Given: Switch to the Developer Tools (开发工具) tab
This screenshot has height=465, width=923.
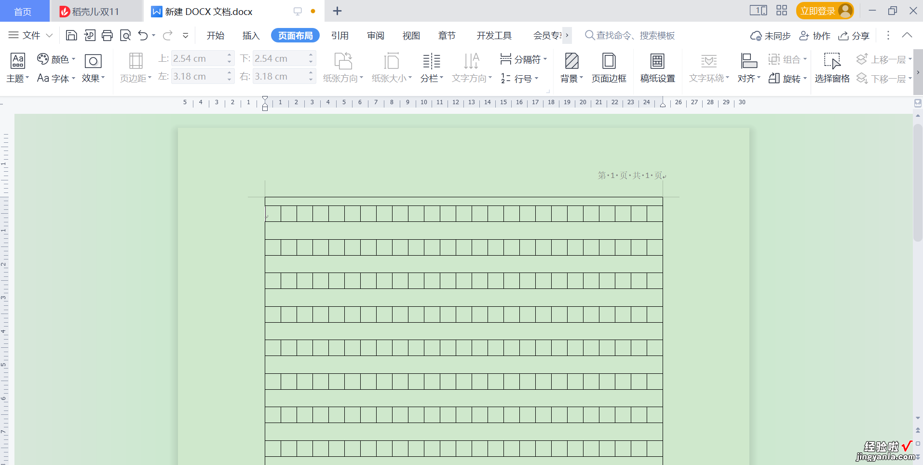Looking at the screenshot, I should point(494,36).
